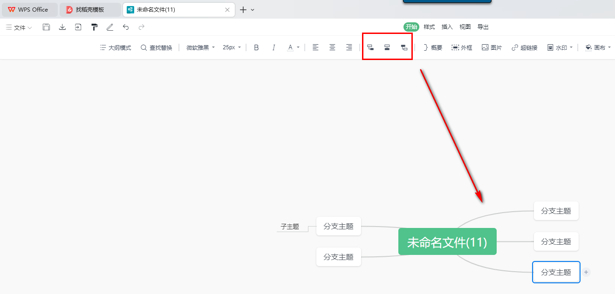
Task: Click the save file icon
Action: pos(46,27)
